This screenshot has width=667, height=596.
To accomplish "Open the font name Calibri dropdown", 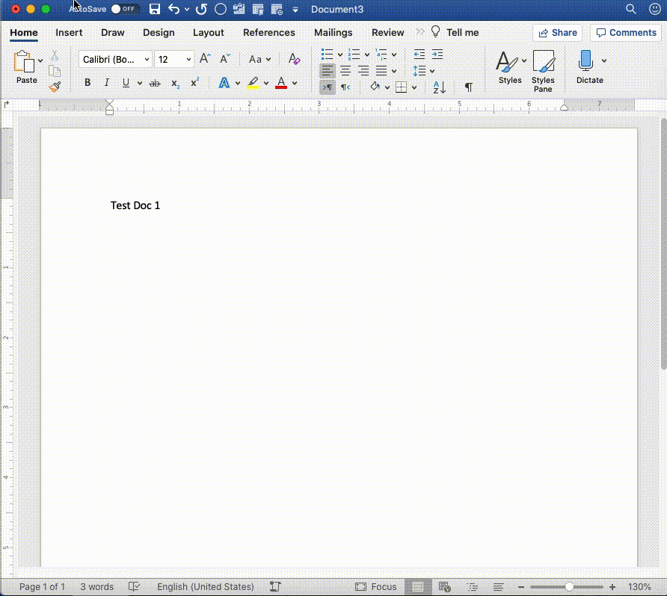I will (147, 60).
